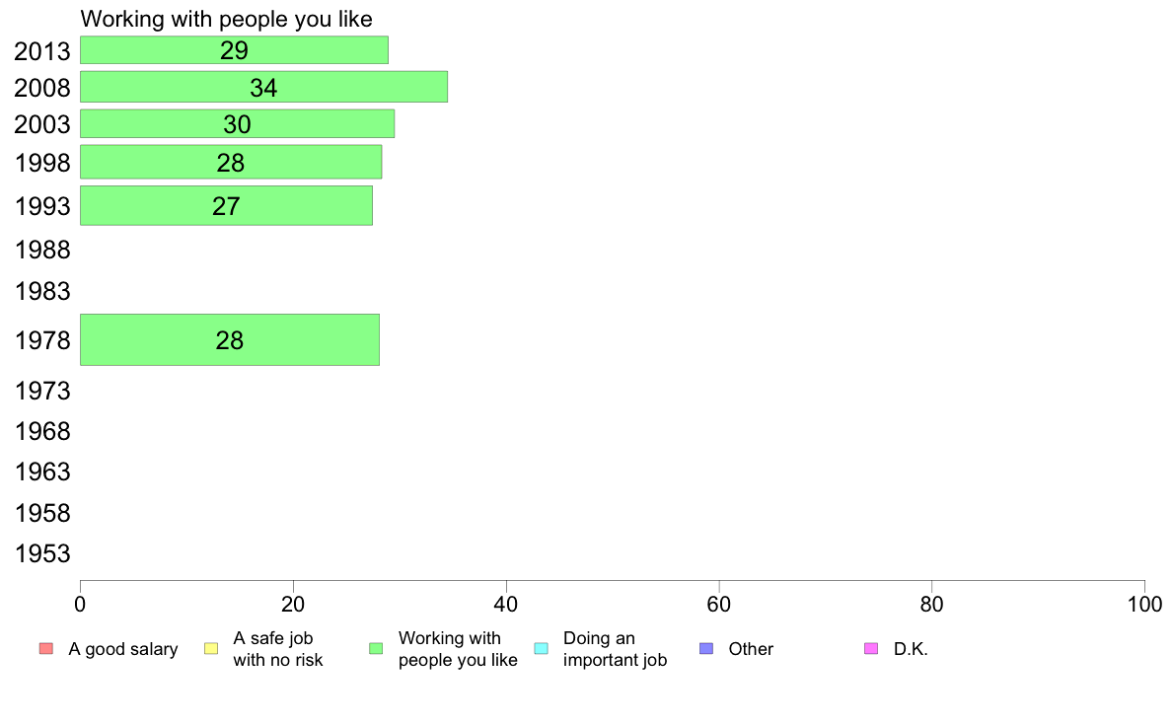
Task: Select the 1998 bar showing 28
Action: click(x=231, y=162)
